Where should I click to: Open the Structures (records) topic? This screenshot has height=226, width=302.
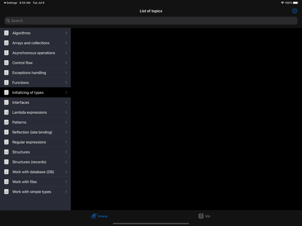pyautogui.click(x=35, y=162)
